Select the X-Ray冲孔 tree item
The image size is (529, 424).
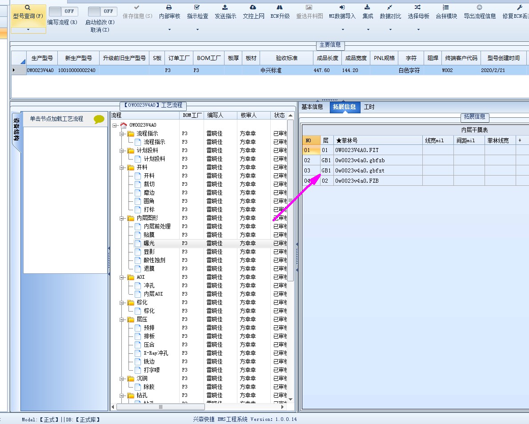point(156,353)
